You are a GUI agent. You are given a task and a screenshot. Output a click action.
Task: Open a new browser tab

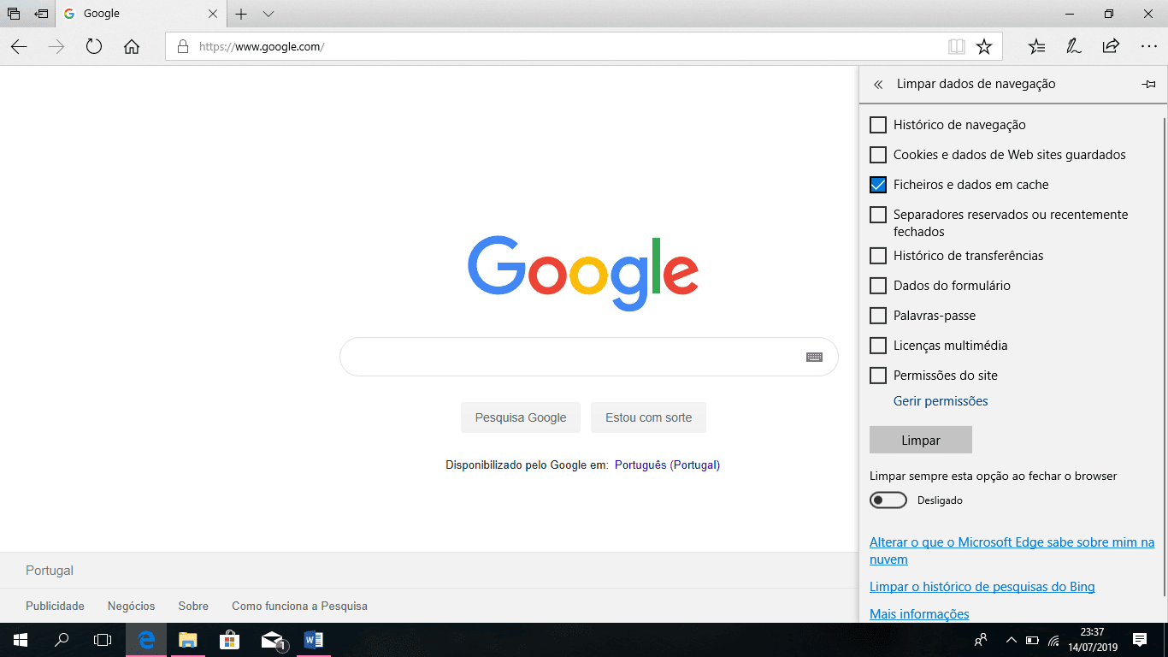coord(241,14)
